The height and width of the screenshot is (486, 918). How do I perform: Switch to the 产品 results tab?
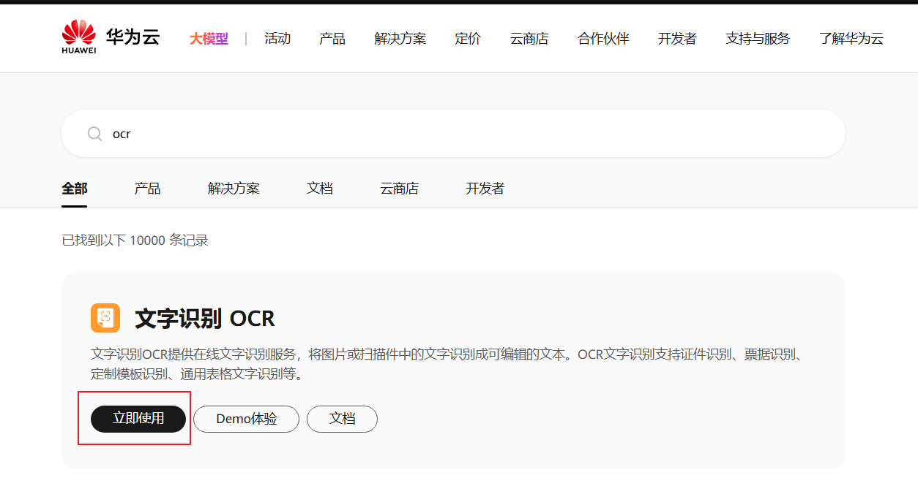[147, 189]
